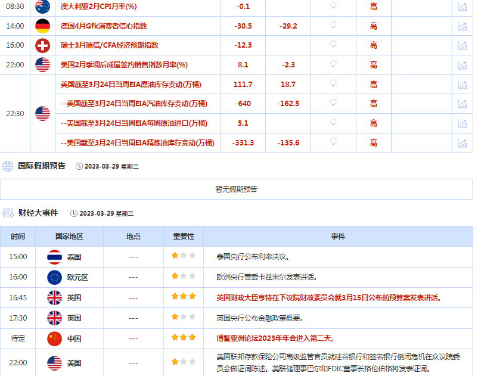Click Thailand flag in events table

[55, 257]
